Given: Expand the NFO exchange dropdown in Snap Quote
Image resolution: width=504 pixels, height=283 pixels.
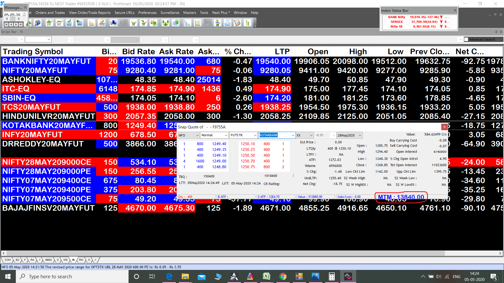Looking at the screenshot, I should click(197, 135).
